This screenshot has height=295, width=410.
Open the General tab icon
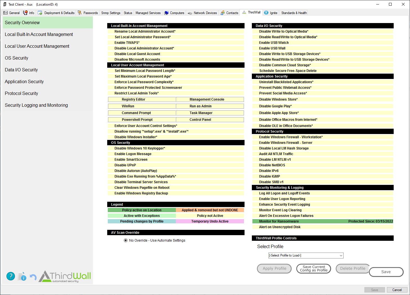pos(5,13)
